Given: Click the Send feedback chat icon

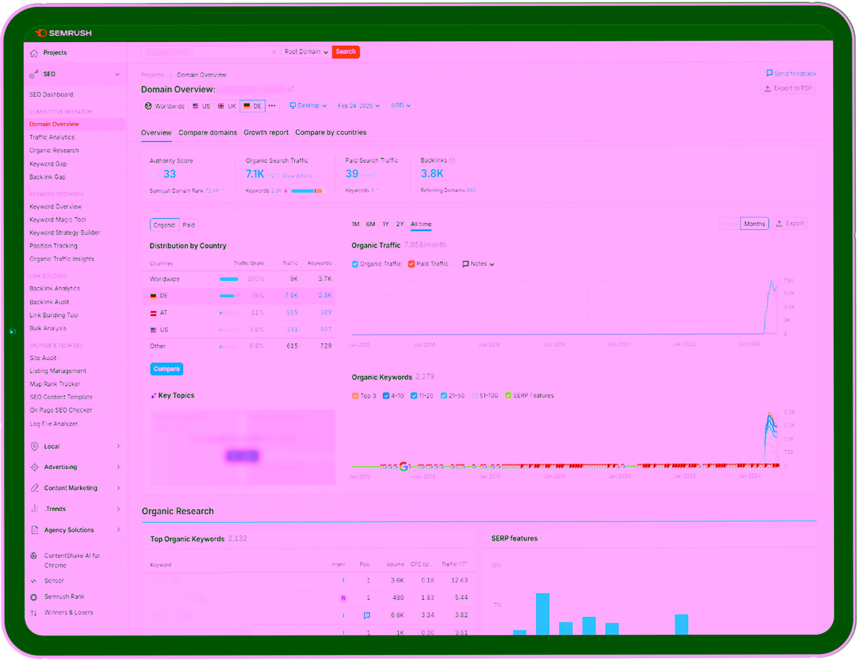Looking at the screenshot, I should (x=769, y=73).
